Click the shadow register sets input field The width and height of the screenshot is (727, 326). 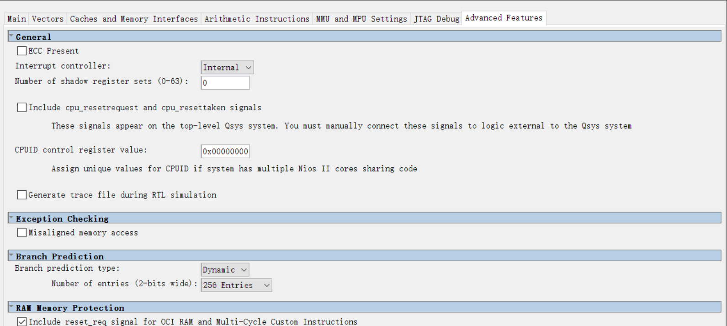pyautogui.click(x=225, y=83)
